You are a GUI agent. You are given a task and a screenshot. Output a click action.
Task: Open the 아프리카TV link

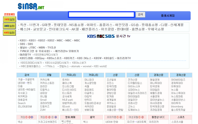point(124,58)
